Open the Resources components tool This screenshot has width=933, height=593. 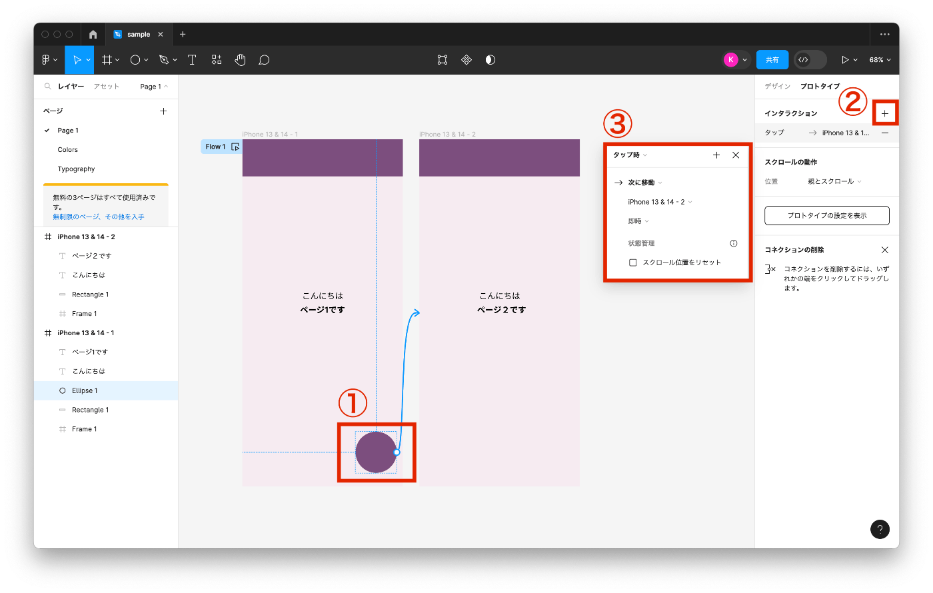click(x=217, y=60)
